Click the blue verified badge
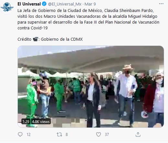 44,4
